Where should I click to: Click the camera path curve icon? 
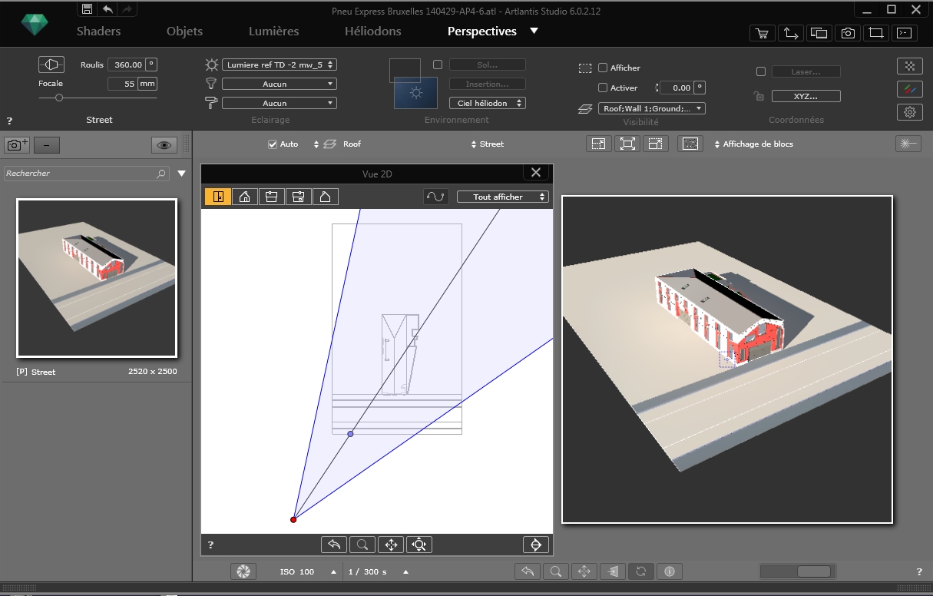tap(435, 197)
